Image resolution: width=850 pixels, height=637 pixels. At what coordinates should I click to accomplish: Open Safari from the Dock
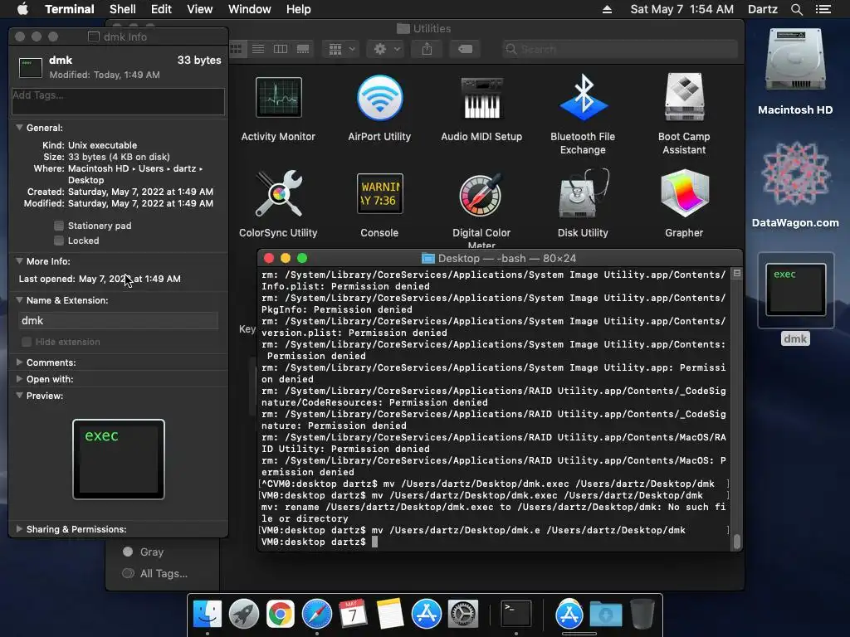tap(316, 615)
